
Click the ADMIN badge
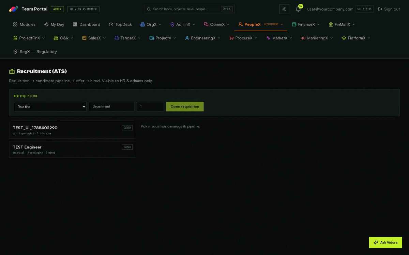[x=57, y=9]
